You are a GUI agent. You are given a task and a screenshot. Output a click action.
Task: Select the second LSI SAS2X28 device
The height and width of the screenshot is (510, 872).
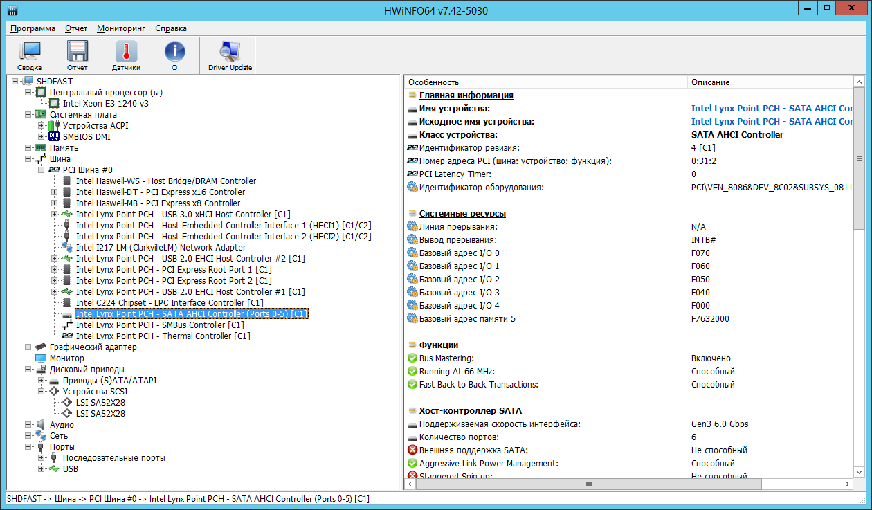pyautogui.click(x=100, y=414)
